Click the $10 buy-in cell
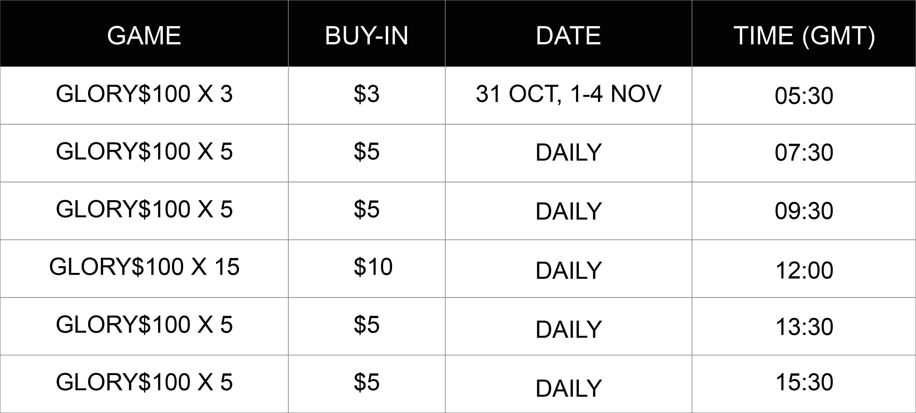This screenshot has width=916, height=413. [x=367, y=268]
